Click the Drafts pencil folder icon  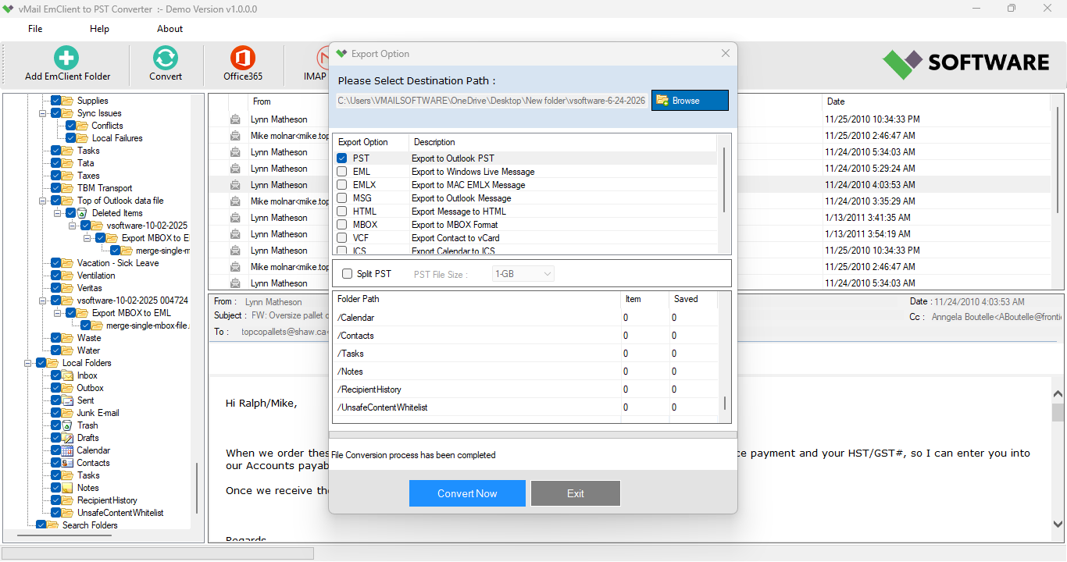tap(68, 438)
